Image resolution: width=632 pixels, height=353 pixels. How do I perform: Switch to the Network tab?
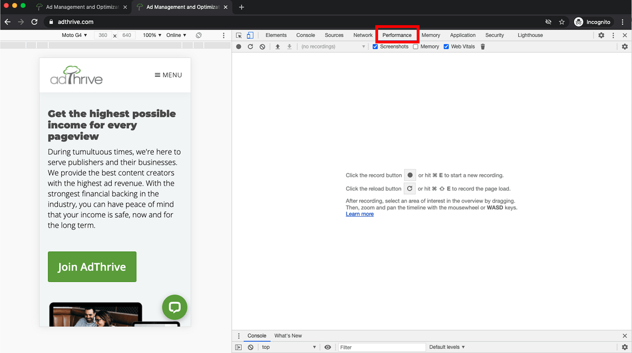coord(363,35)
